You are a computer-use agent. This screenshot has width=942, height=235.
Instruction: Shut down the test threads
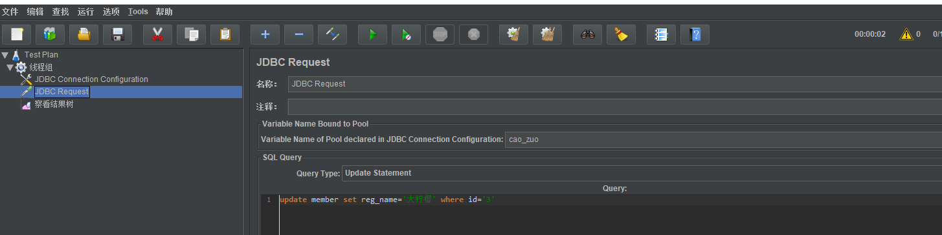473,34
